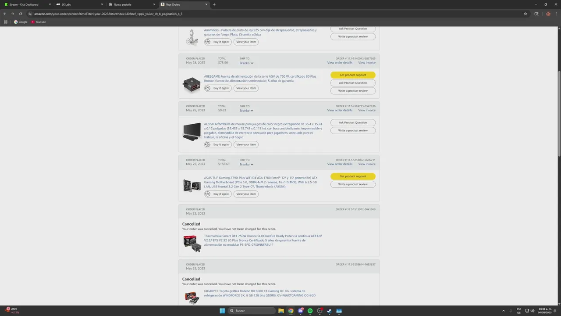Screen dimensions: 561x316
Task: Ask Product Question for ARESGAME power supply
Action: 353,83
